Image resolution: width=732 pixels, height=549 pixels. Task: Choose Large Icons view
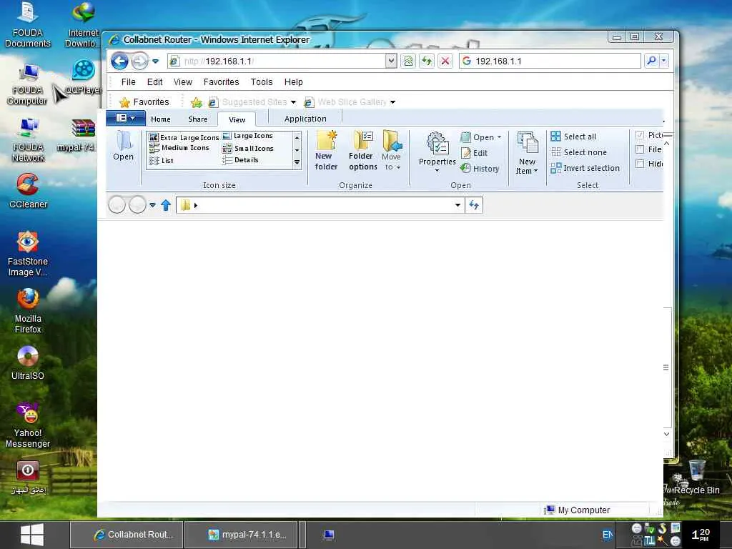tap(248, 136)
